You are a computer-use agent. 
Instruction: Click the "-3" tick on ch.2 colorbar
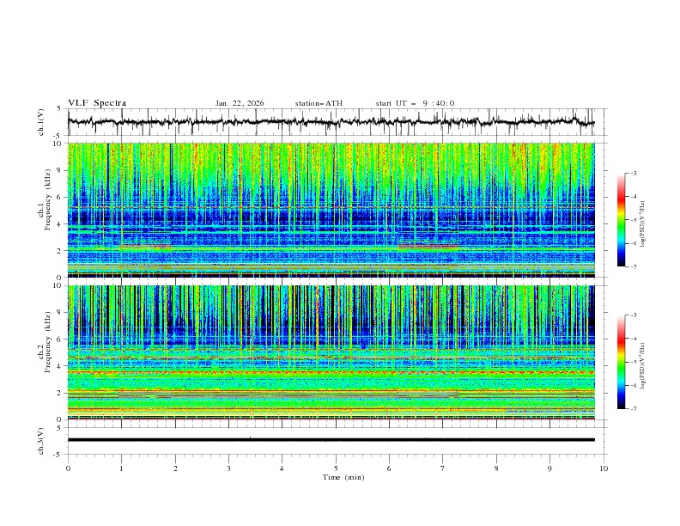(x=633, y=315)
